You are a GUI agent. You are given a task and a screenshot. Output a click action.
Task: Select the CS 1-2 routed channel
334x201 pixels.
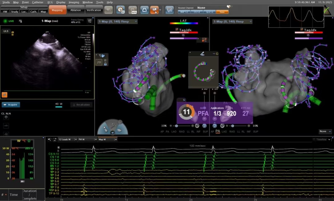click(x=196, y=12)
